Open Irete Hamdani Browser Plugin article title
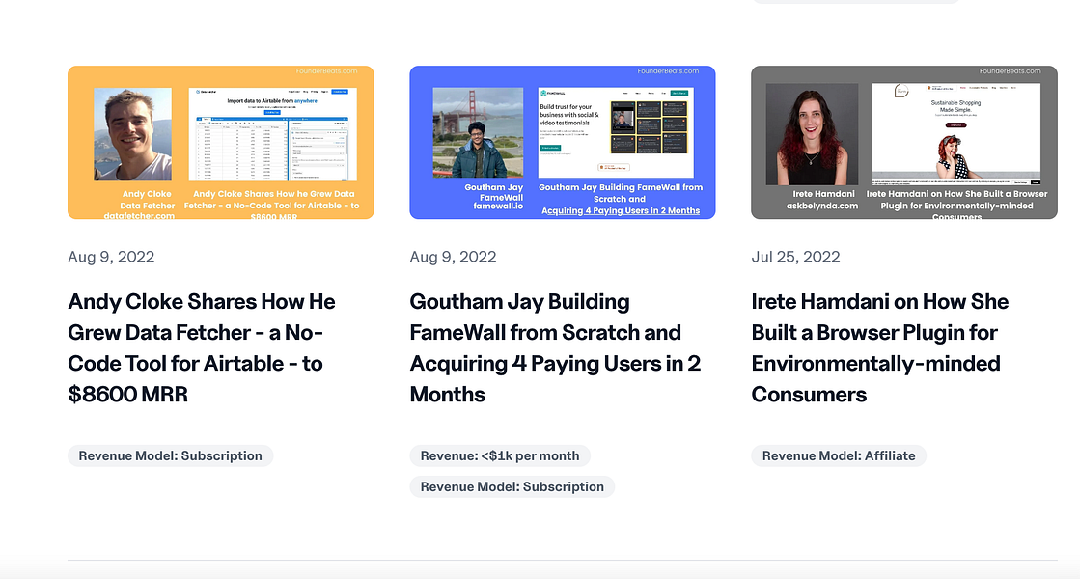Viewport: 1080px width, 579px height. (879, 347)
